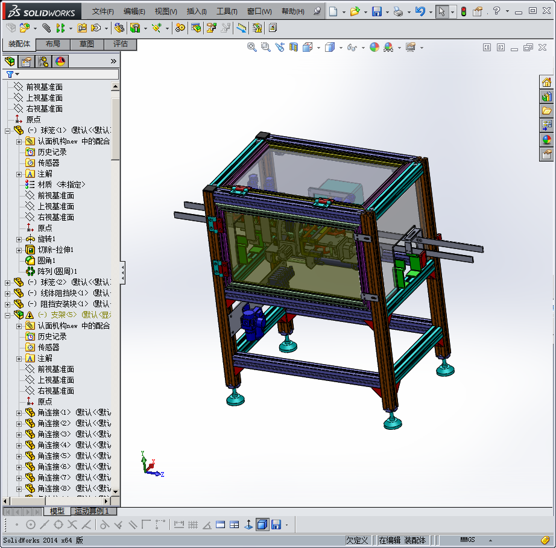Click the Rebuild traffic light icon
The height and width of the screenshot is (548, 556).
(x=464, y=11)
